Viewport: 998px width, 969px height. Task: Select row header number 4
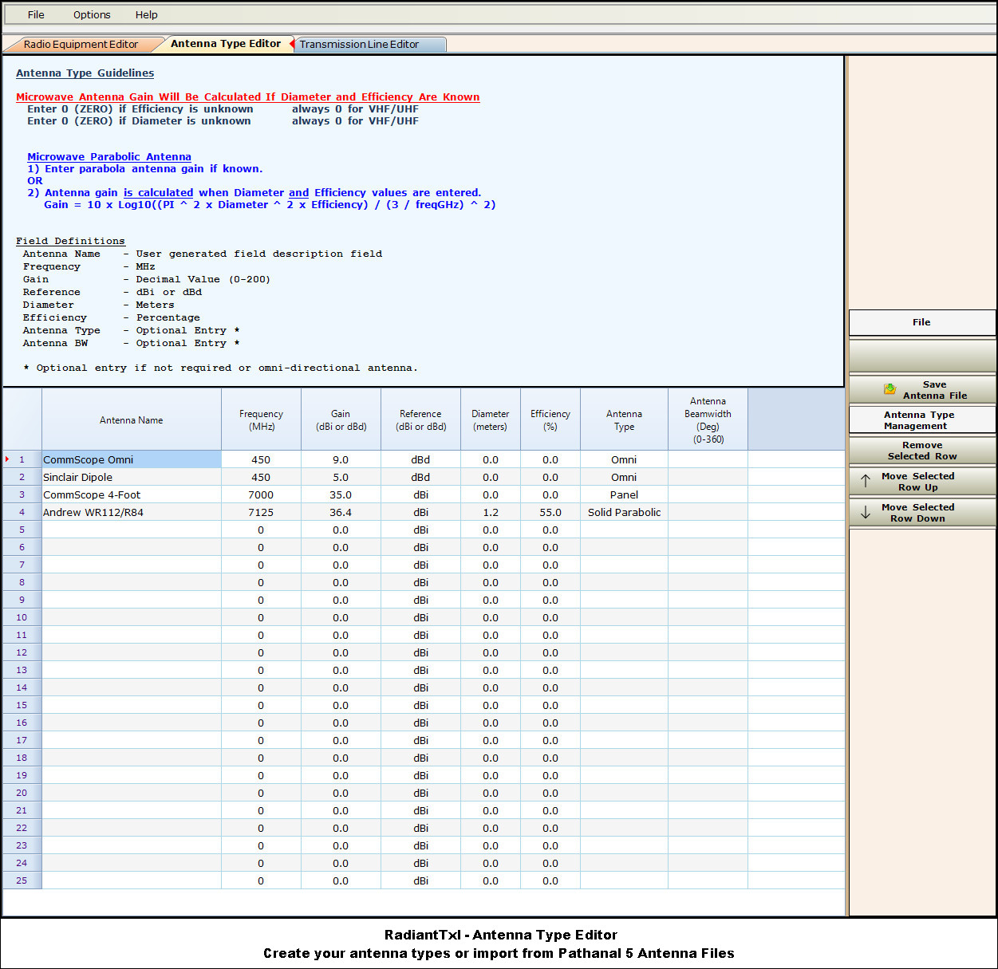pos(22,512)
